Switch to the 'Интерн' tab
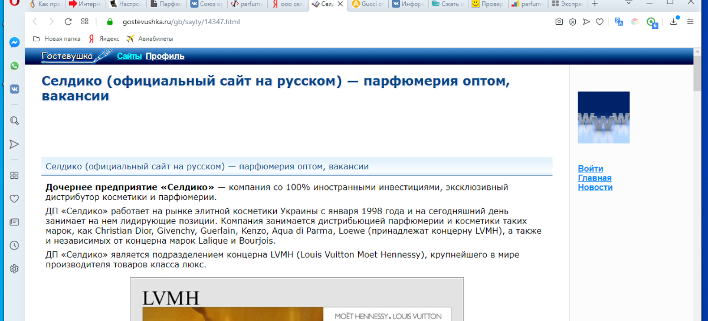This screenshot has width=708, height=321. pyautogui.click(x=84, y=4)
